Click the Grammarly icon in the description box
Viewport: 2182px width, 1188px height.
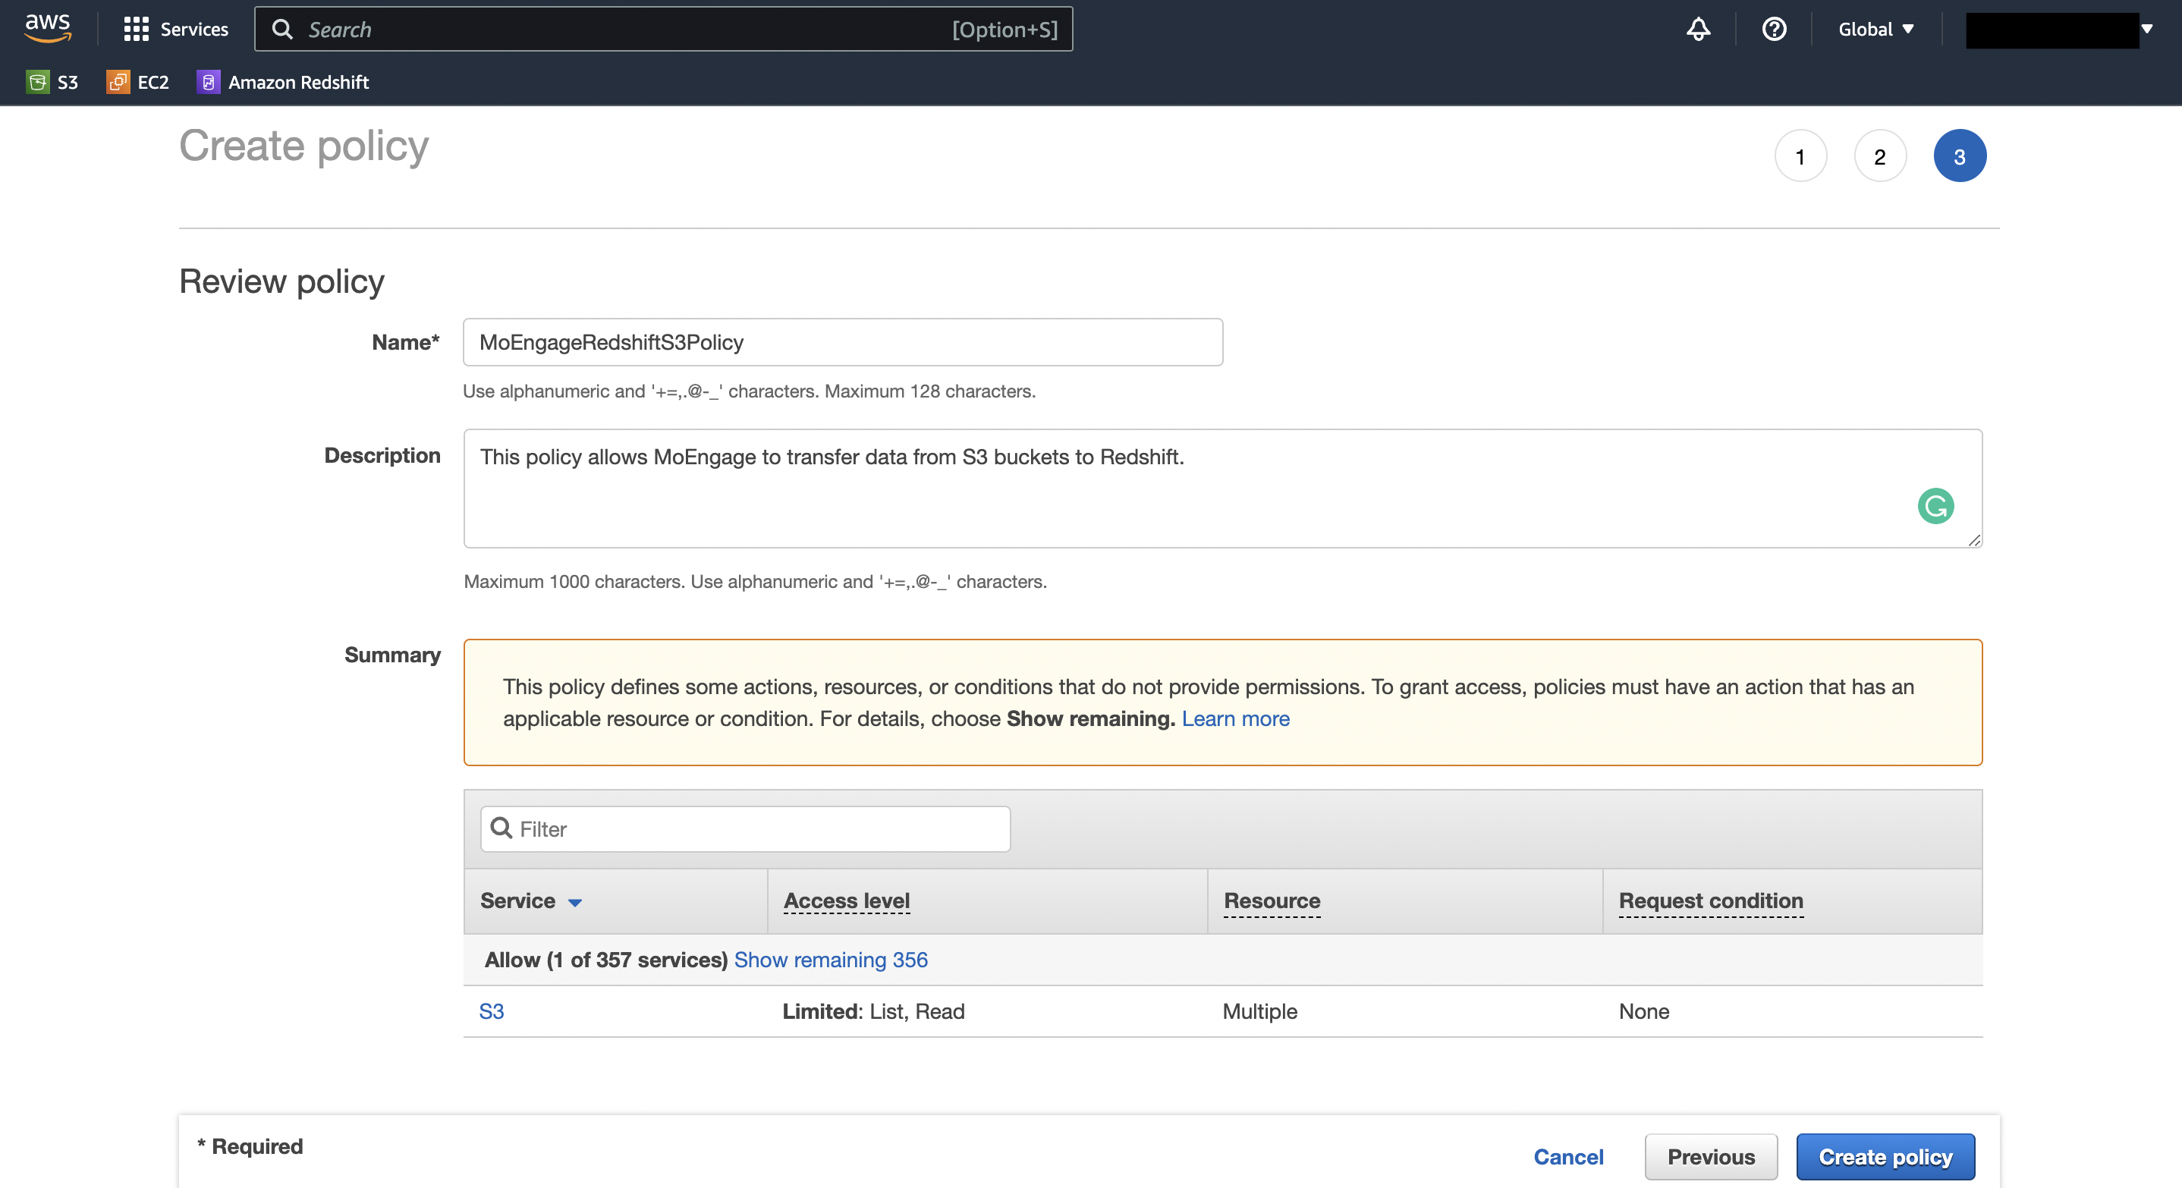pyautogui.click(x=1935, y=506)
